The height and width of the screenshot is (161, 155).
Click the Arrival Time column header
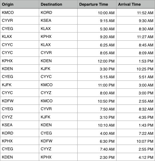(x=135, y=4)
